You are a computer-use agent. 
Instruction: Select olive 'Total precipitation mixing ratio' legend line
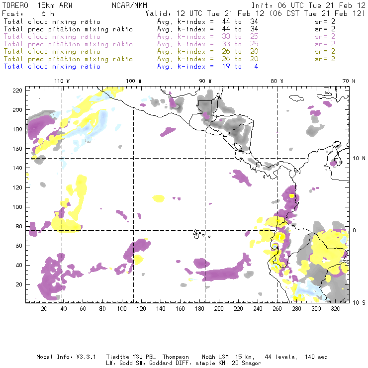68,59
